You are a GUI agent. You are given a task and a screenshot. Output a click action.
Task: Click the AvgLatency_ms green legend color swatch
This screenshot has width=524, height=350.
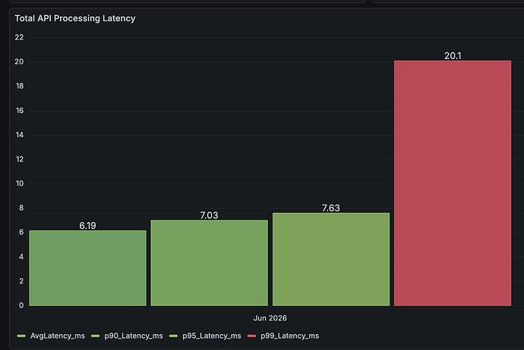[x=21, y=336]
